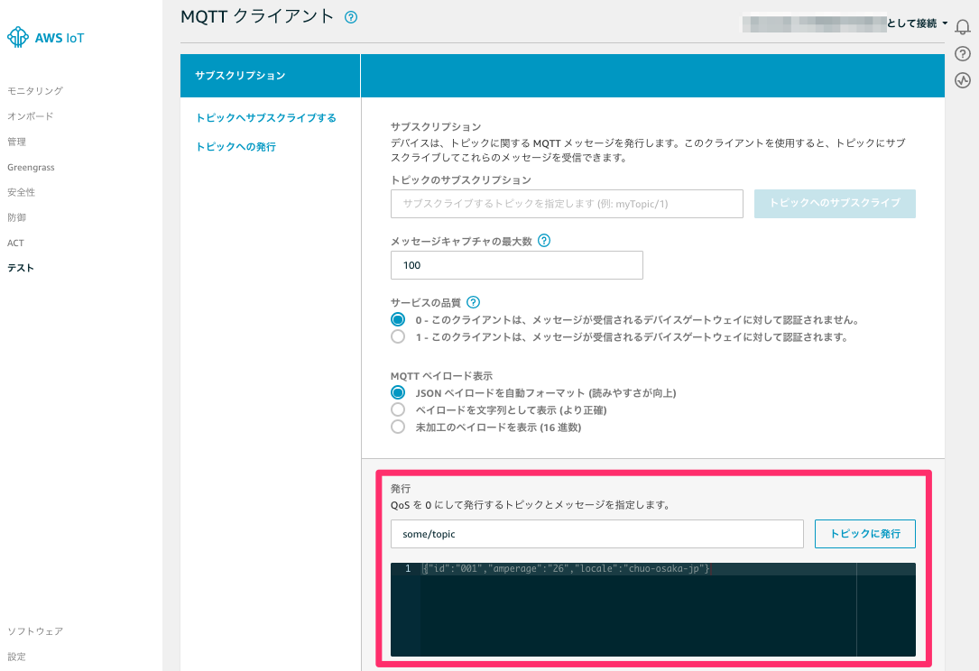The width and height of the screenshot is (979, 671).
Task: Select ペイロードを文字列として表示 option
Action: click(398, 409)
